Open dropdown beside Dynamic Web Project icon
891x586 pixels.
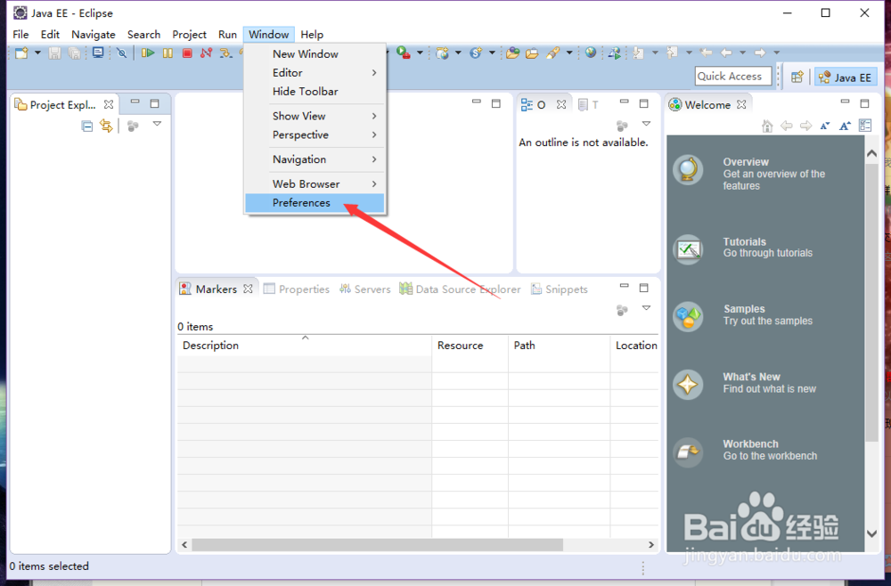coord(458,53)
